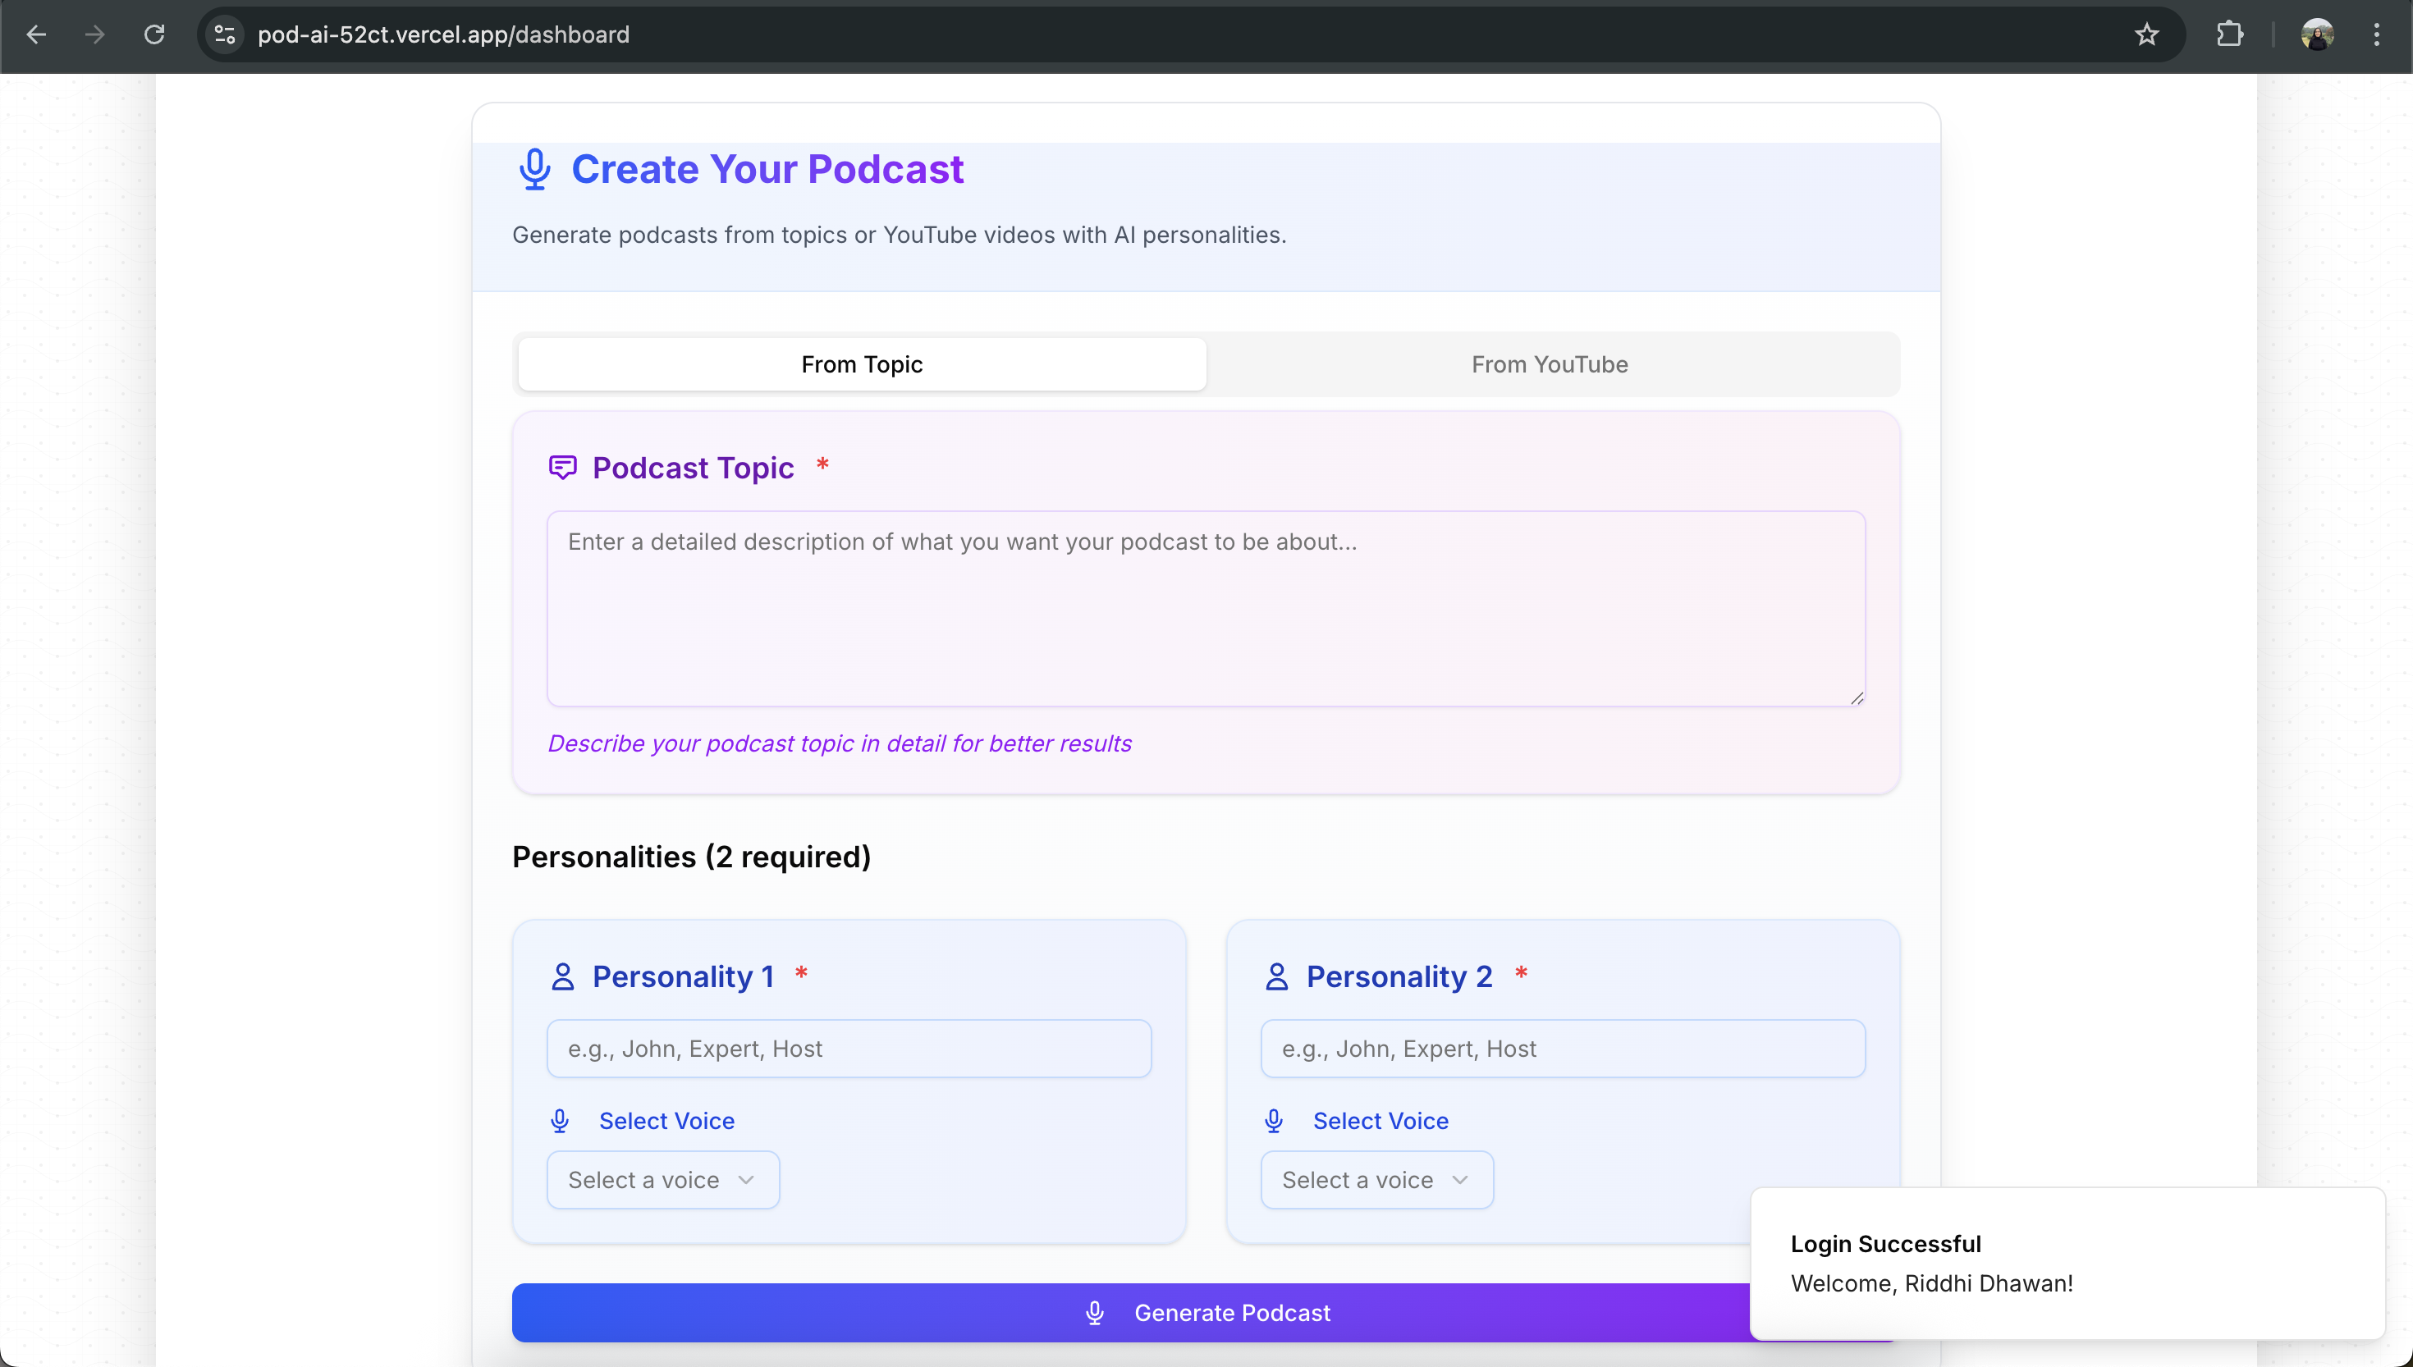Open the Chrome three-dot menu
The height and width of the screenshot is (1367, 2413).
pyautogui.click(x=2376, y=34)
